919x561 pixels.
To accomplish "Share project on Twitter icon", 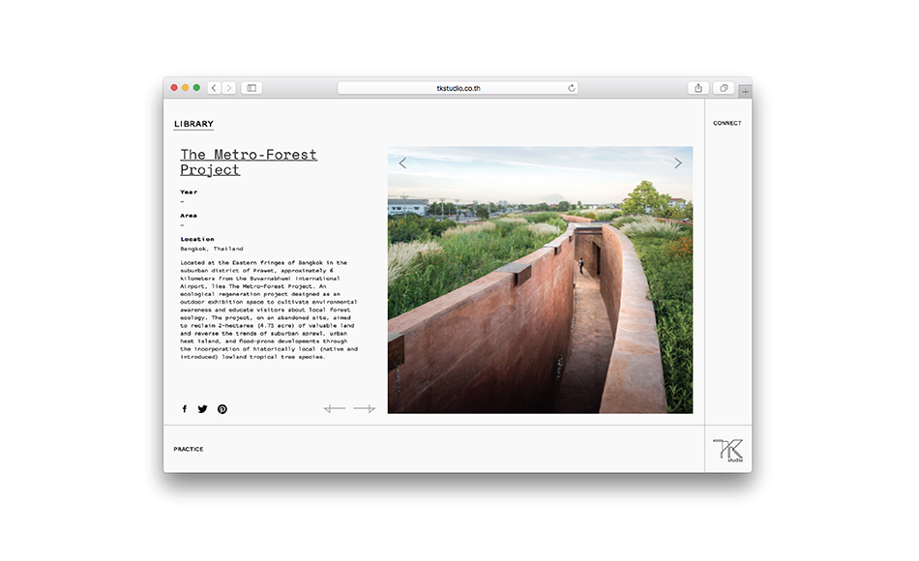I will pos(202,409).
